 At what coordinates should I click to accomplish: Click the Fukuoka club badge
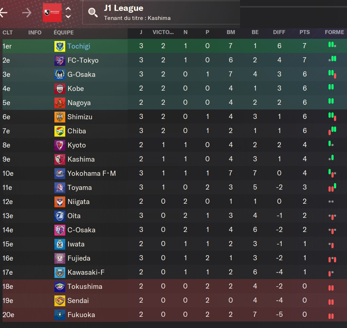[59, 315]
